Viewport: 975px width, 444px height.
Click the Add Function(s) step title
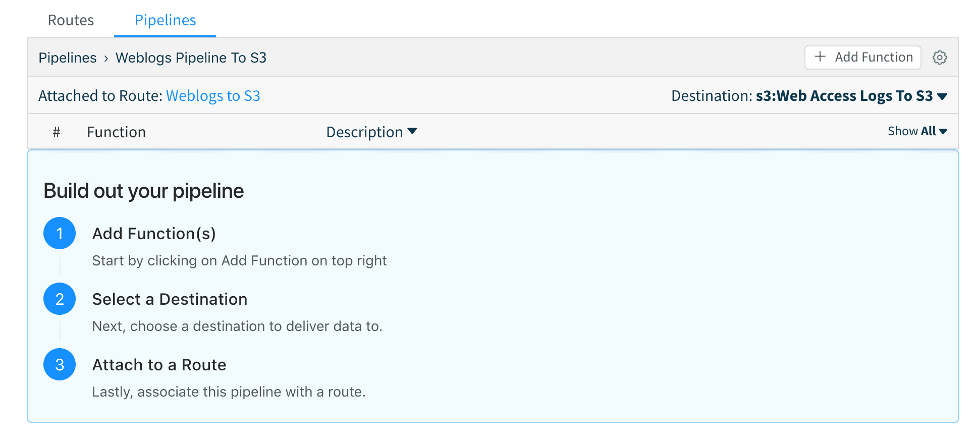tap(154, 234)
